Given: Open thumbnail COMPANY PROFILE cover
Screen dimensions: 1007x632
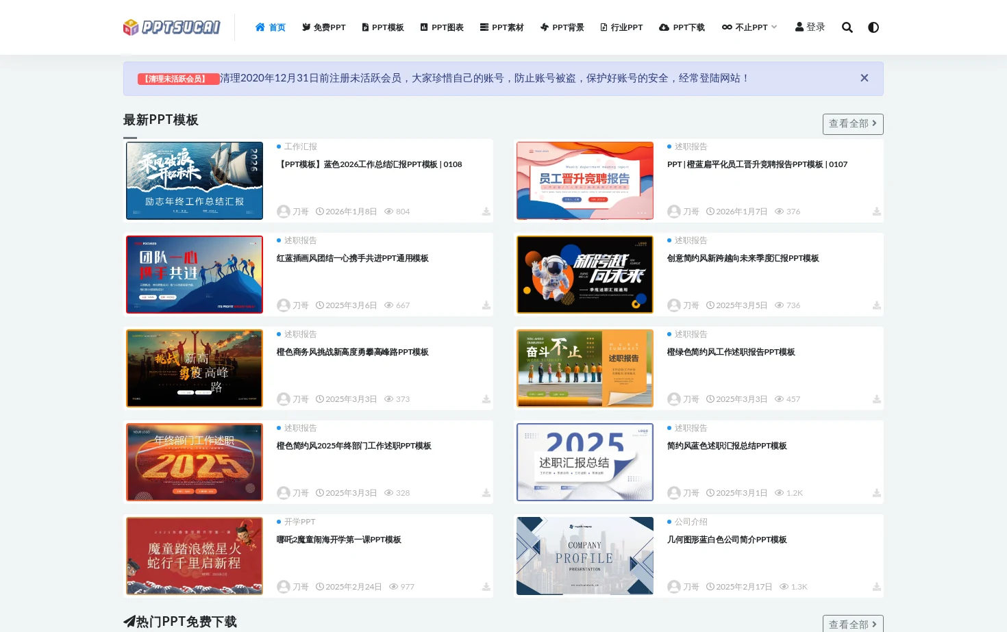Looking at the screenshot, I should 585,556.
